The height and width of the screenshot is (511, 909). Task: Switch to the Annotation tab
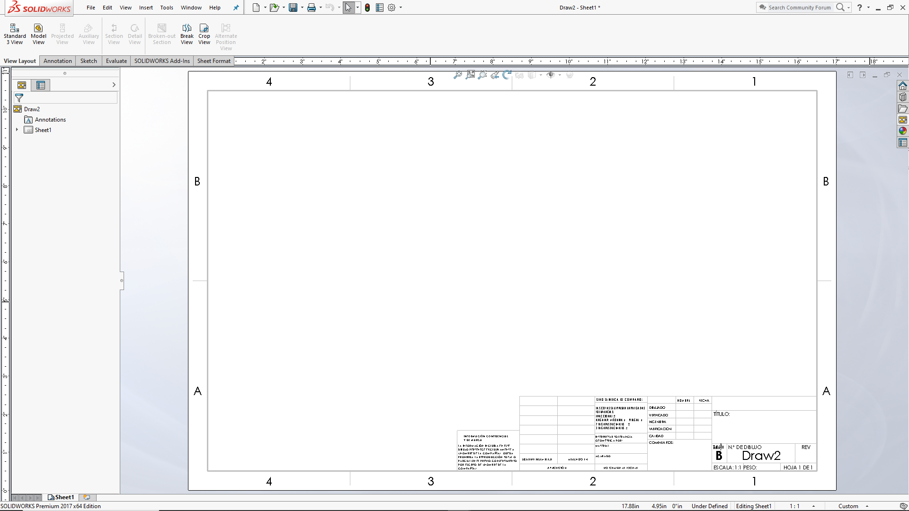57,61
